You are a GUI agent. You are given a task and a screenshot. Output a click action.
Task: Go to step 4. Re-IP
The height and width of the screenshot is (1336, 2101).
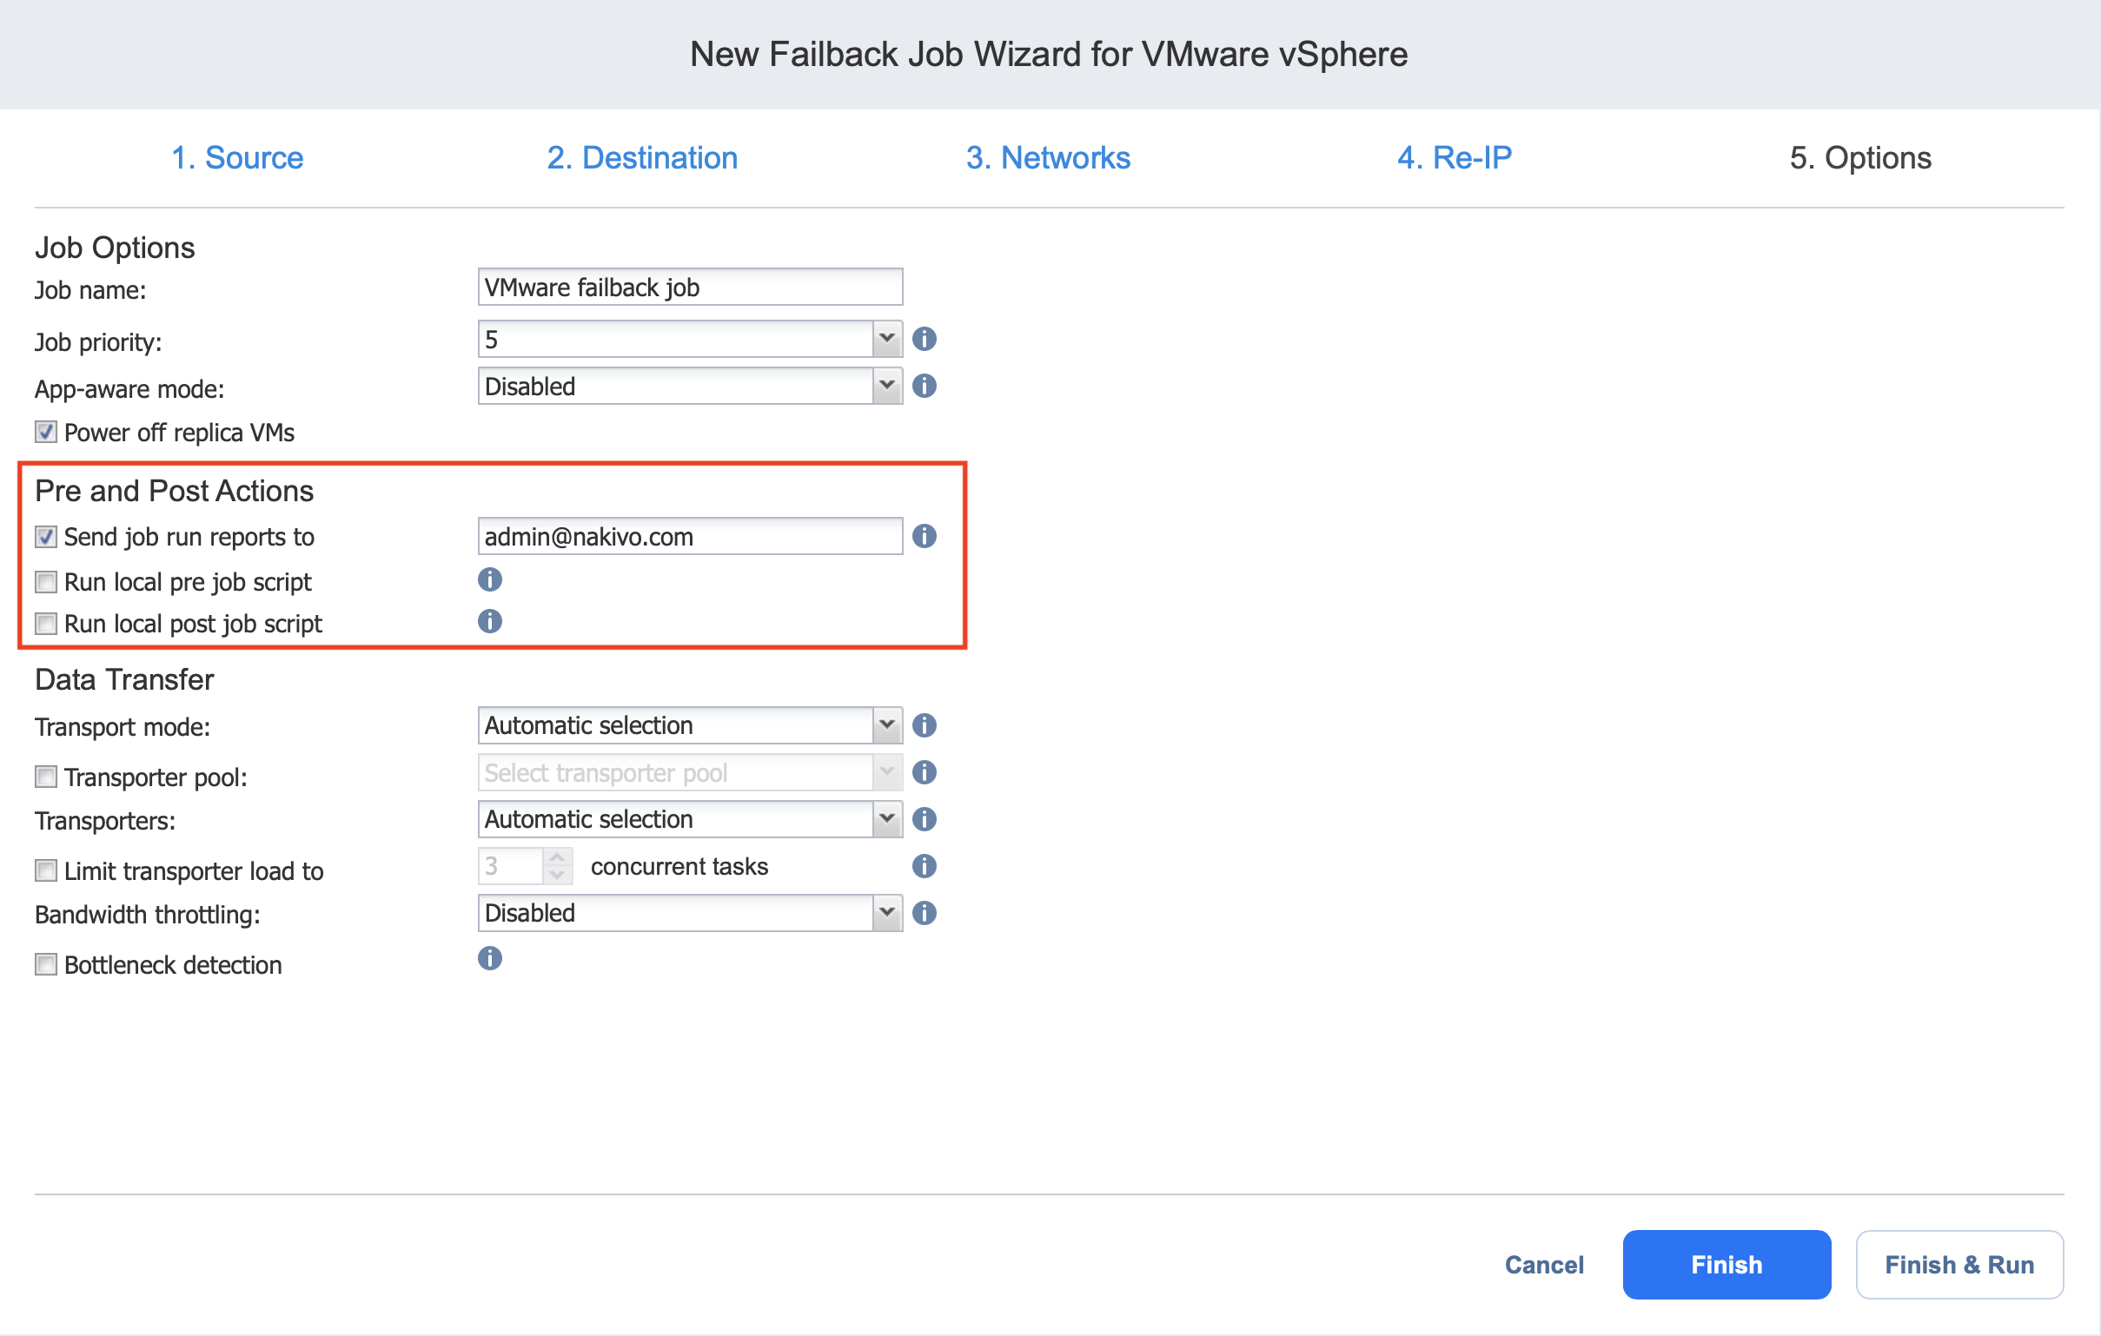tap(1455, 158)
